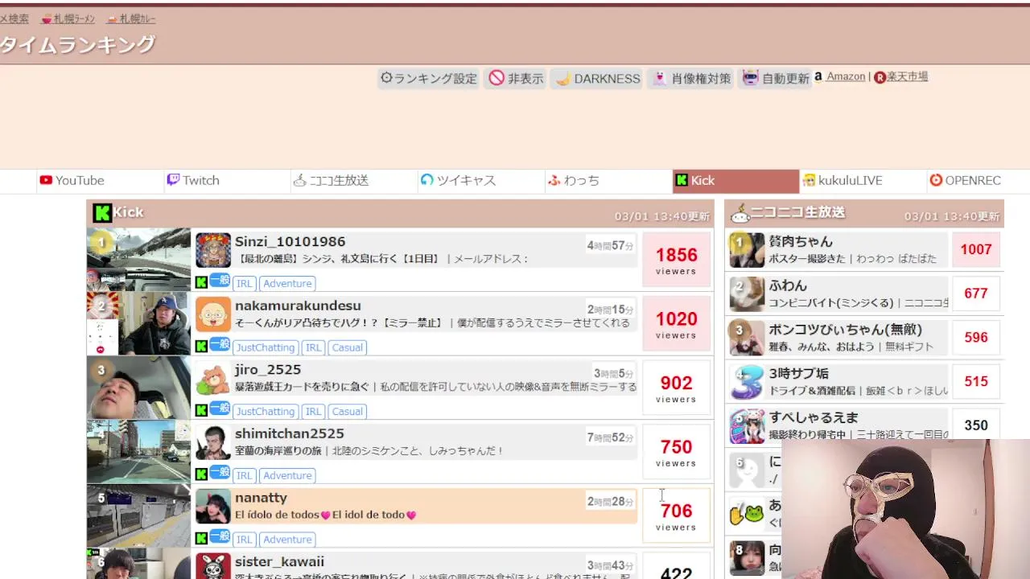
Task: Open the 札幌カレー link at top
Action: pyautogui.click(x=131, y=18)
